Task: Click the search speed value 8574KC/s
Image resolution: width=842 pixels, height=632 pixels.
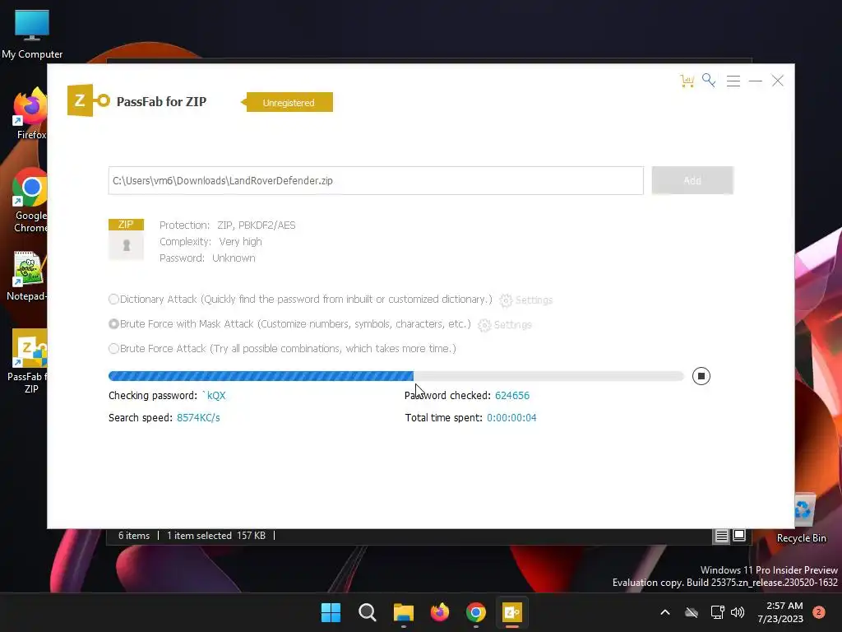Action: tap(198, 417)
